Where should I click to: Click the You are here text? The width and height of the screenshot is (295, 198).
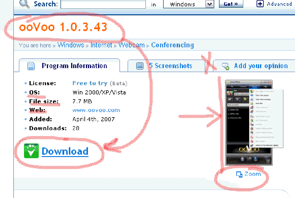click(35, 45)
